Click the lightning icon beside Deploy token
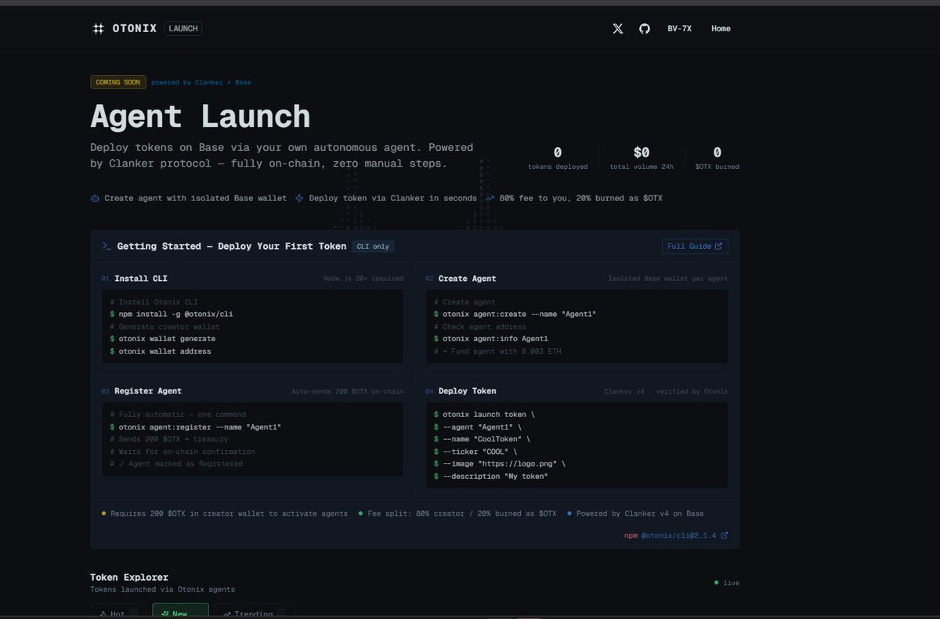The height and width of the screenshot is (619, 940). [299, 199]
